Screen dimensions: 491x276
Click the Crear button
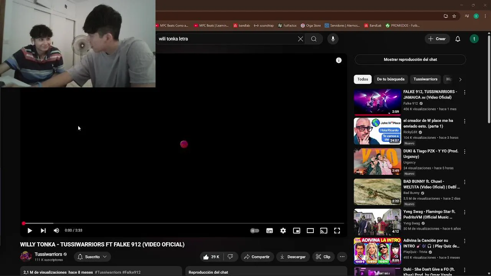pos(437,39)
